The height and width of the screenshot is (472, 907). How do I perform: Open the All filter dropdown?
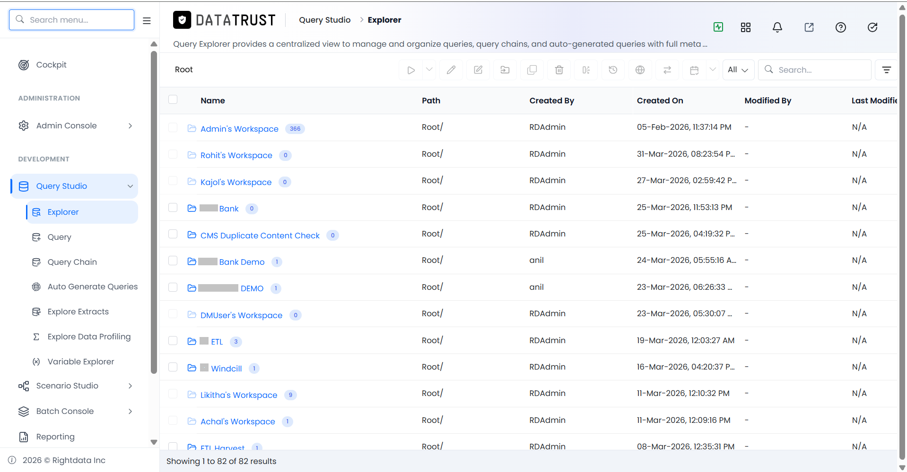(x=738, y=70)
